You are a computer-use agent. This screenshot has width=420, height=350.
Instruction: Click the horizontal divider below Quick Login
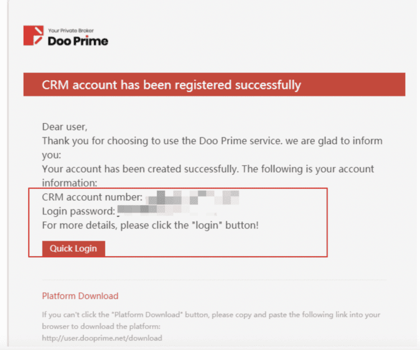pyautogui.click(x=214, y=280)
